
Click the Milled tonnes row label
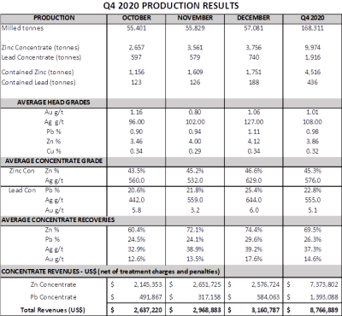pyautogui.click(x=22, y=28)
